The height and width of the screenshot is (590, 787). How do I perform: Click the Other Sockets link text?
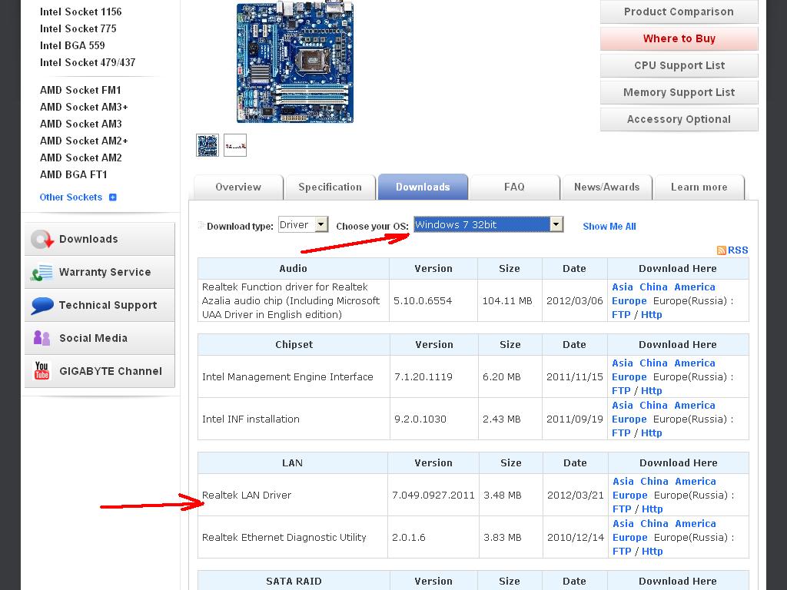71,197
